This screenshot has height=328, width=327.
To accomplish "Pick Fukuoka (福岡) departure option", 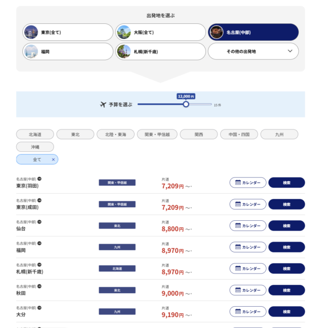I will pos(32,52).
